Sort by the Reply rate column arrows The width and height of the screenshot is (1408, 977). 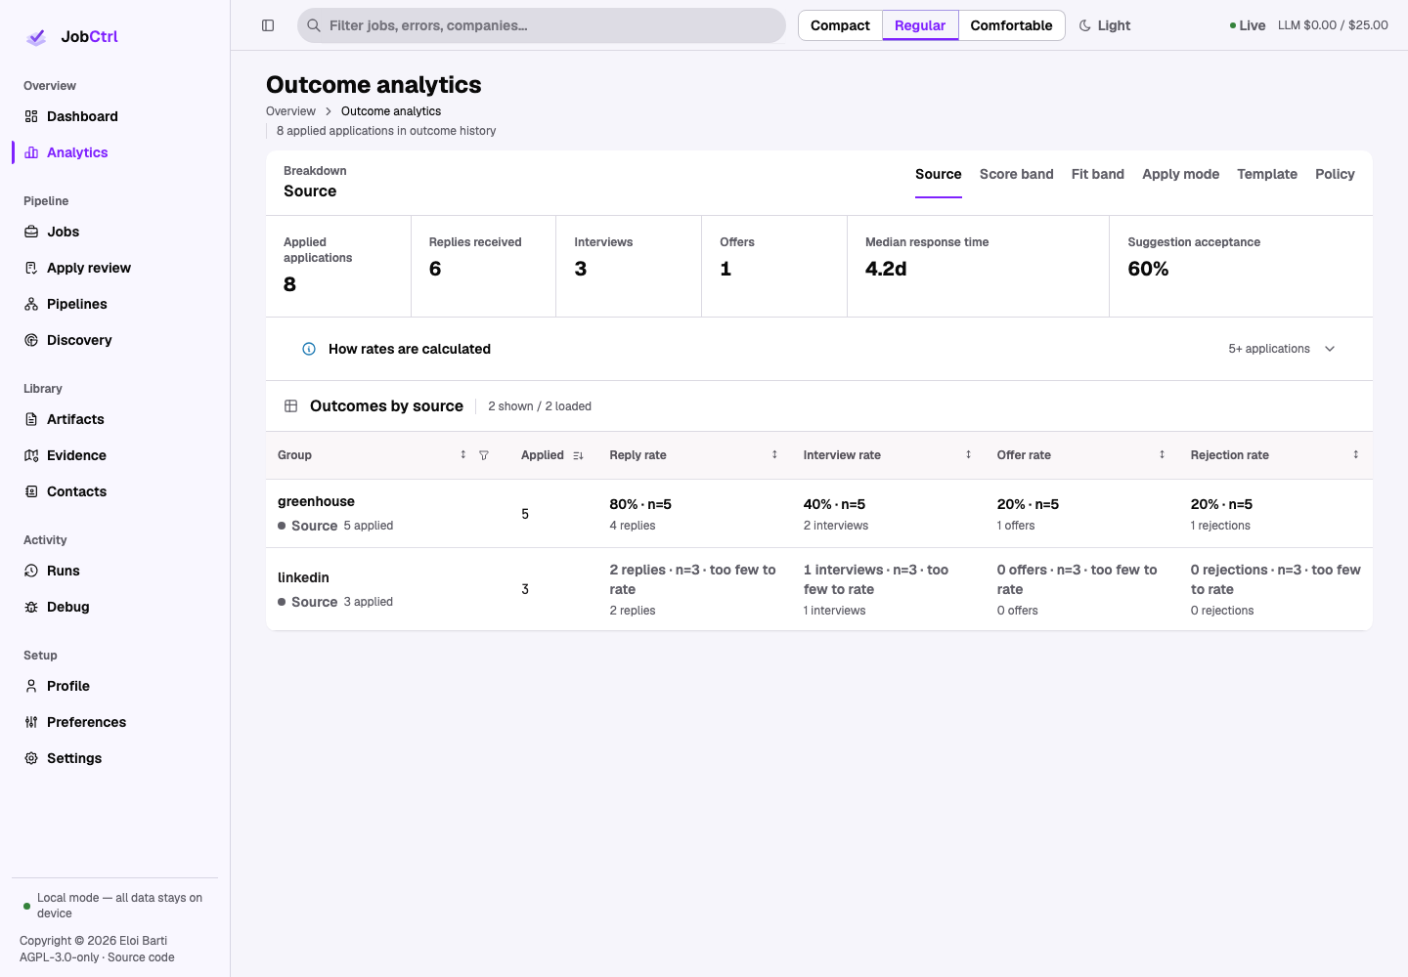(x=774, y=454)
